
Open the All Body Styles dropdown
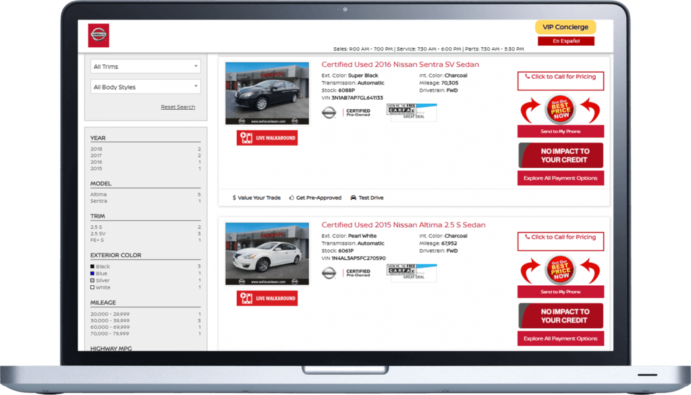click(x=146, y=87)
